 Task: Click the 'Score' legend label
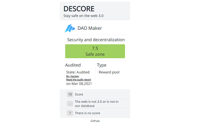click(x=79, y=94)
